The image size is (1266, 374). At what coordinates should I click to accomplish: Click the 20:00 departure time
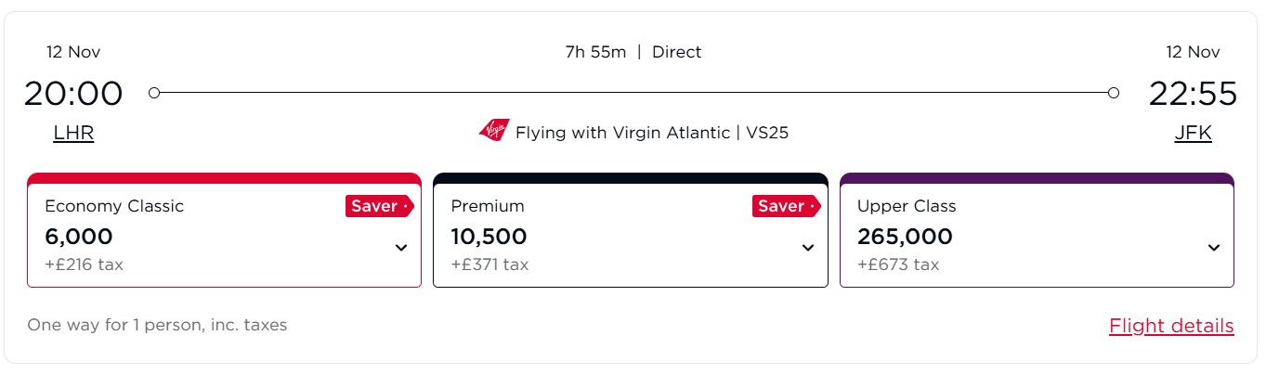tap(73, 94)
